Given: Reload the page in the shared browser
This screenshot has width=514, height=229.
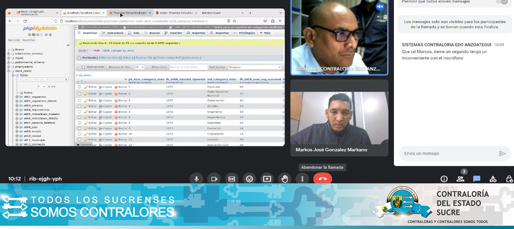Looking at the screenshot, I should click(25, 20).
